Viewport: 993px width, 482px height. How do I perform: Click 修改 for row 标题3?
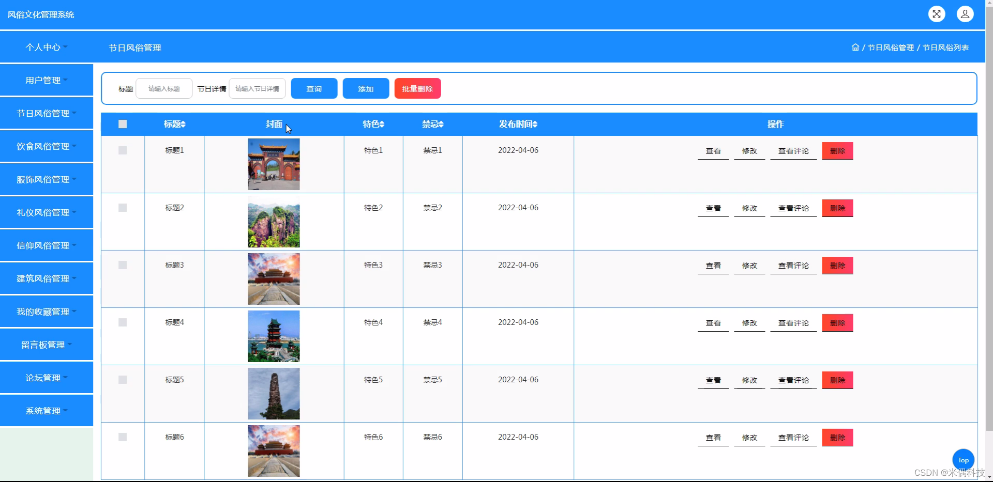[749, 266]
